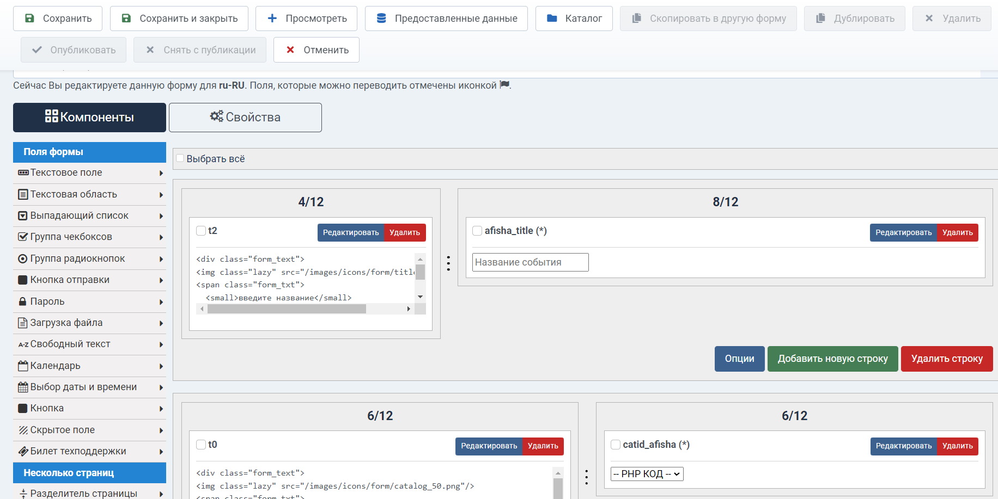Select the afisha_title field checkbox

tap(477, 231)
